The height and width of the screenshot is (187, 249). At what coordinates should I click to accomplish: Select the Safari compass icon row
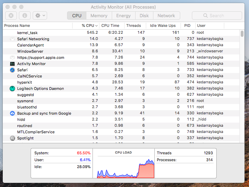[12, 70]
